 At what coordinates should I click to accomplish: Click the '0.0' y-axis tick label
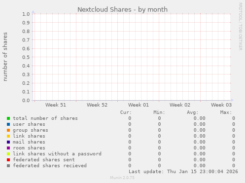[26, 100]
